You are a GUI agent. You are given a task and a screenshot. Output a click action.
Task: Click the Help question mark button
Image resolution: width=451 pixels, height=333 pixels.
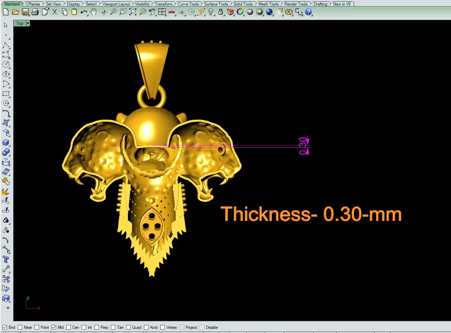point(308,12)
